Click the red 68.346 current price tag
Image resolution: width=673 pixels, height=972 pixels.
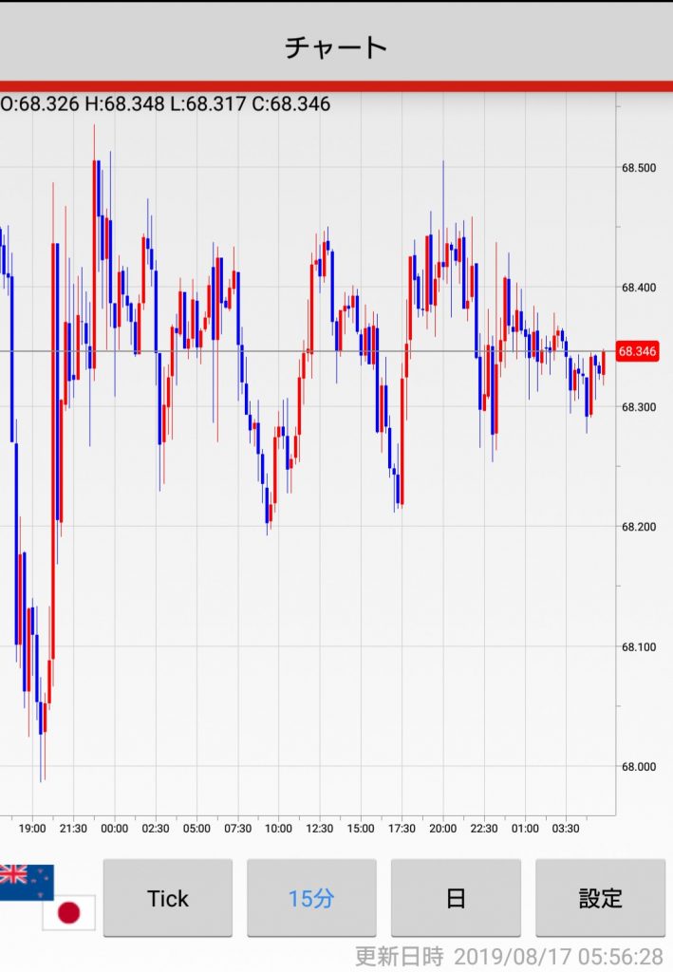click(x=637, y=351)
